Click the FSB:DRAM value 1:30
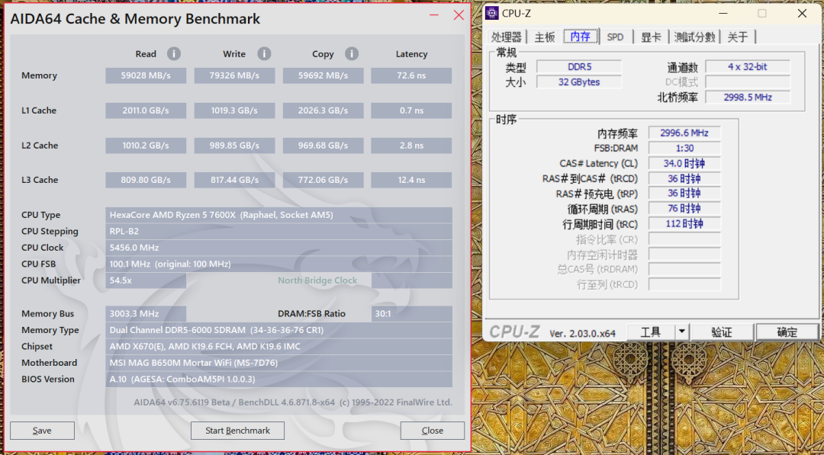This screenshot has height=455, width=824. point(684,148)
